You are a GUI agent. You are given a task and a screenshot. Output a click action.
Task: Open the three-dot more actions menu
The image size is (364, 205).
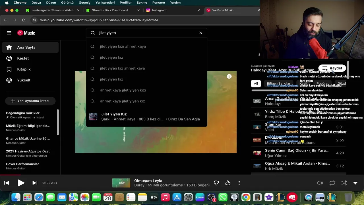[239, 183]
